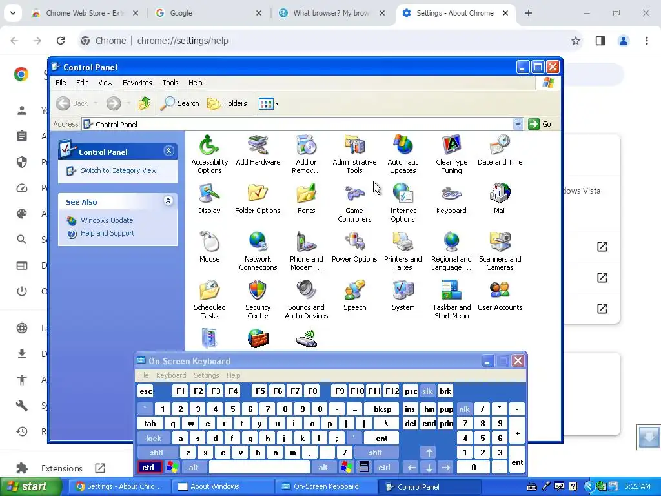Switch to the Google tab in Chrome
Image resolution: width=661 pixels, height=496 pixels.
[208, 13]
